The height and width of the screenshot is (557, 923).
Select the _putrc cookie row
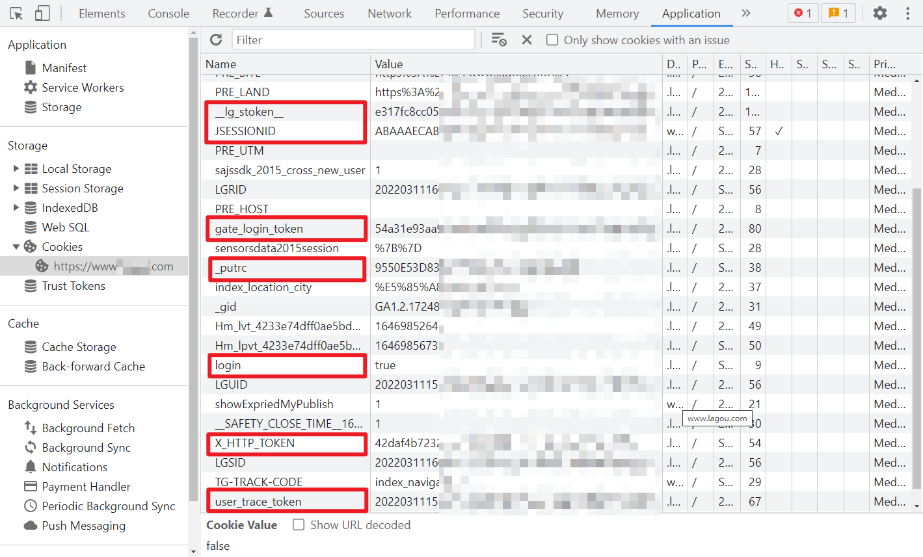[x=556, y=267]
